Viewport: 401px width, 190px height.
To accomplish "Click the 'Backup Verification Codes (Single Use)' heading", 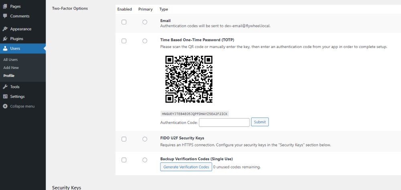I will (x=196, y=159).
